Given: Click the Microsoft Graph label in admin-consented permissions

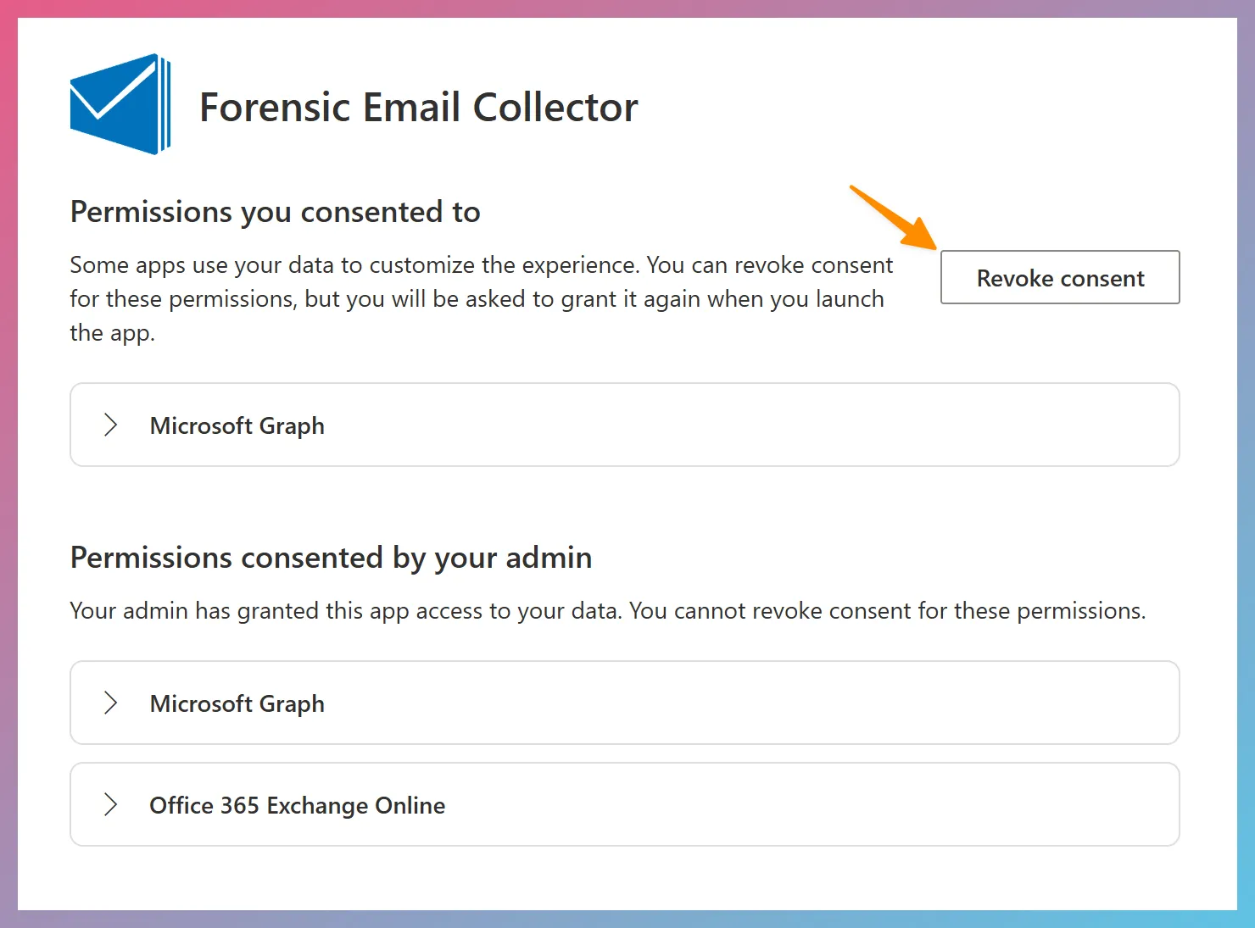Looking at the screenshot, I should tap(237, 703).
